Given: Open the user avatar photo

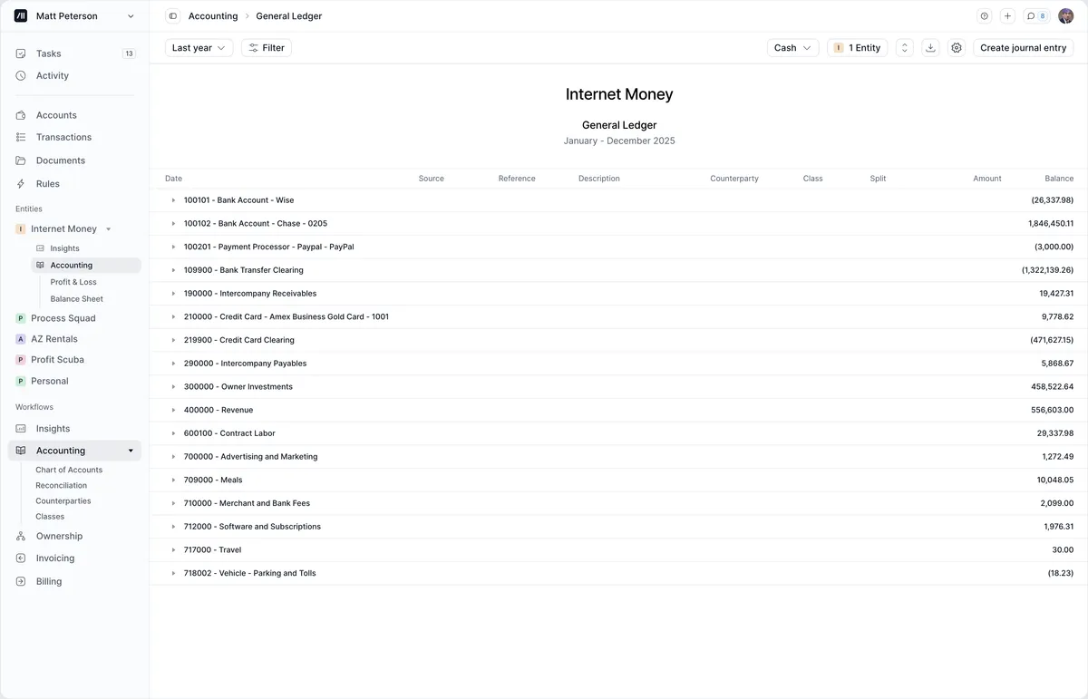Looking at the screenshot, I should coord(1065,16).
